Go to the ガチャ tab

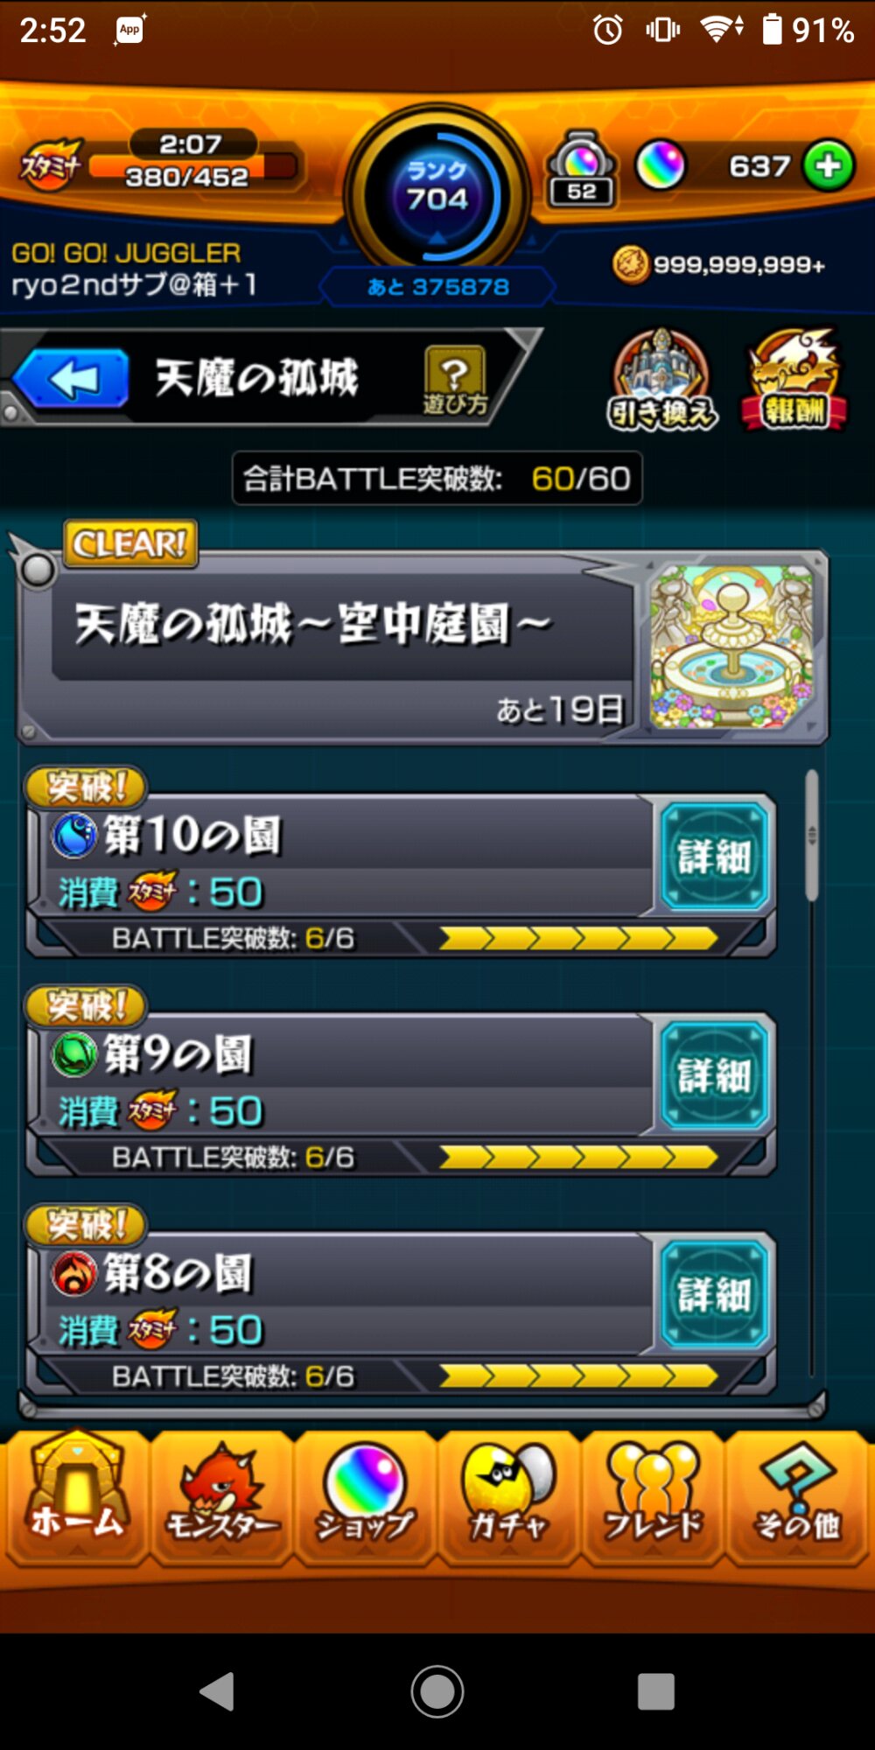[508, 1496]
